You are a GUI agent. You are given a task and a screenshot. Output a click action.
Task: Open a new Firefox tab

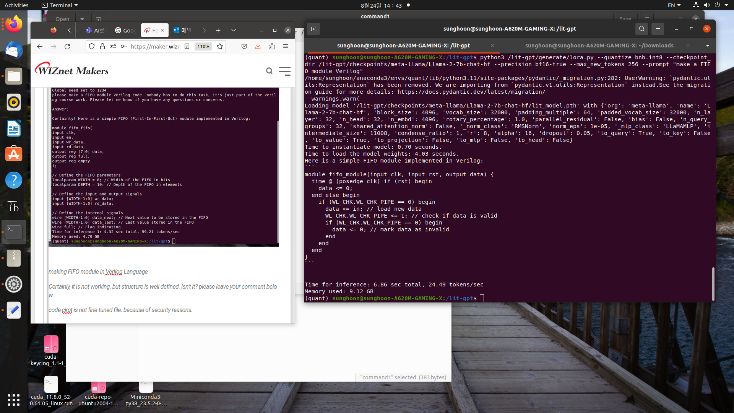(218, 30)
